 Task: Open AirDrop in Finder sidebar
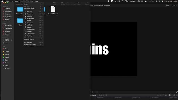tap(7, 20)
